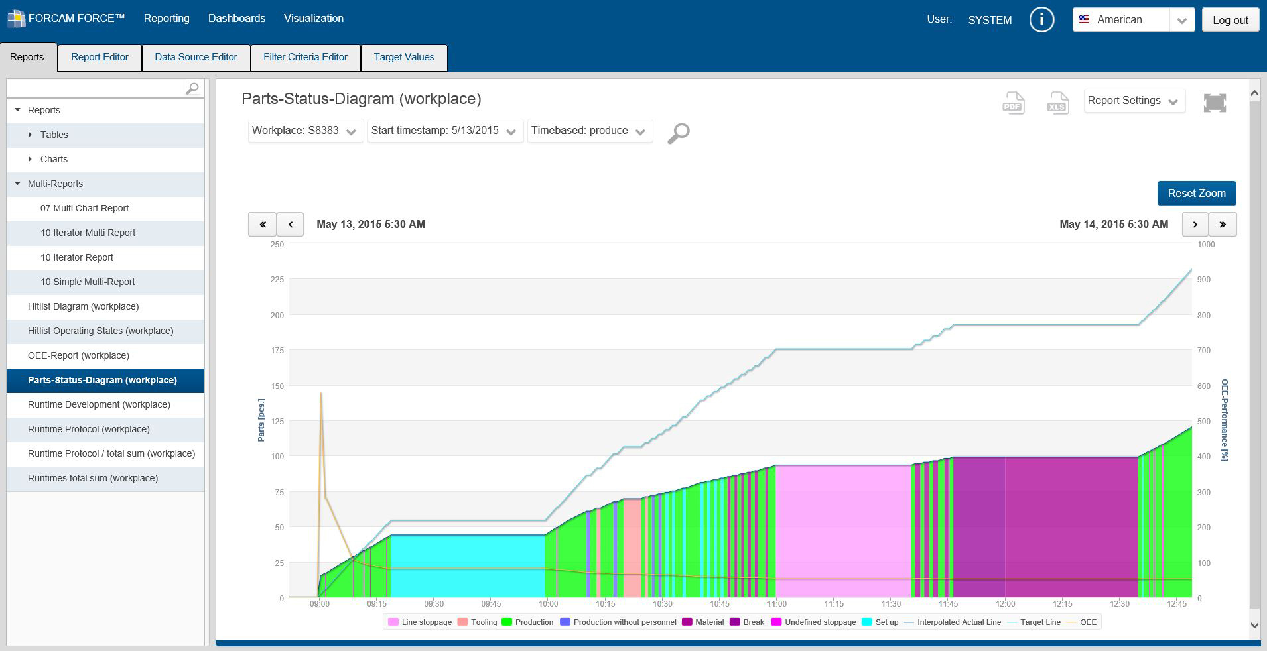Jump to first time period (double left arrow)

coord(262,224)
